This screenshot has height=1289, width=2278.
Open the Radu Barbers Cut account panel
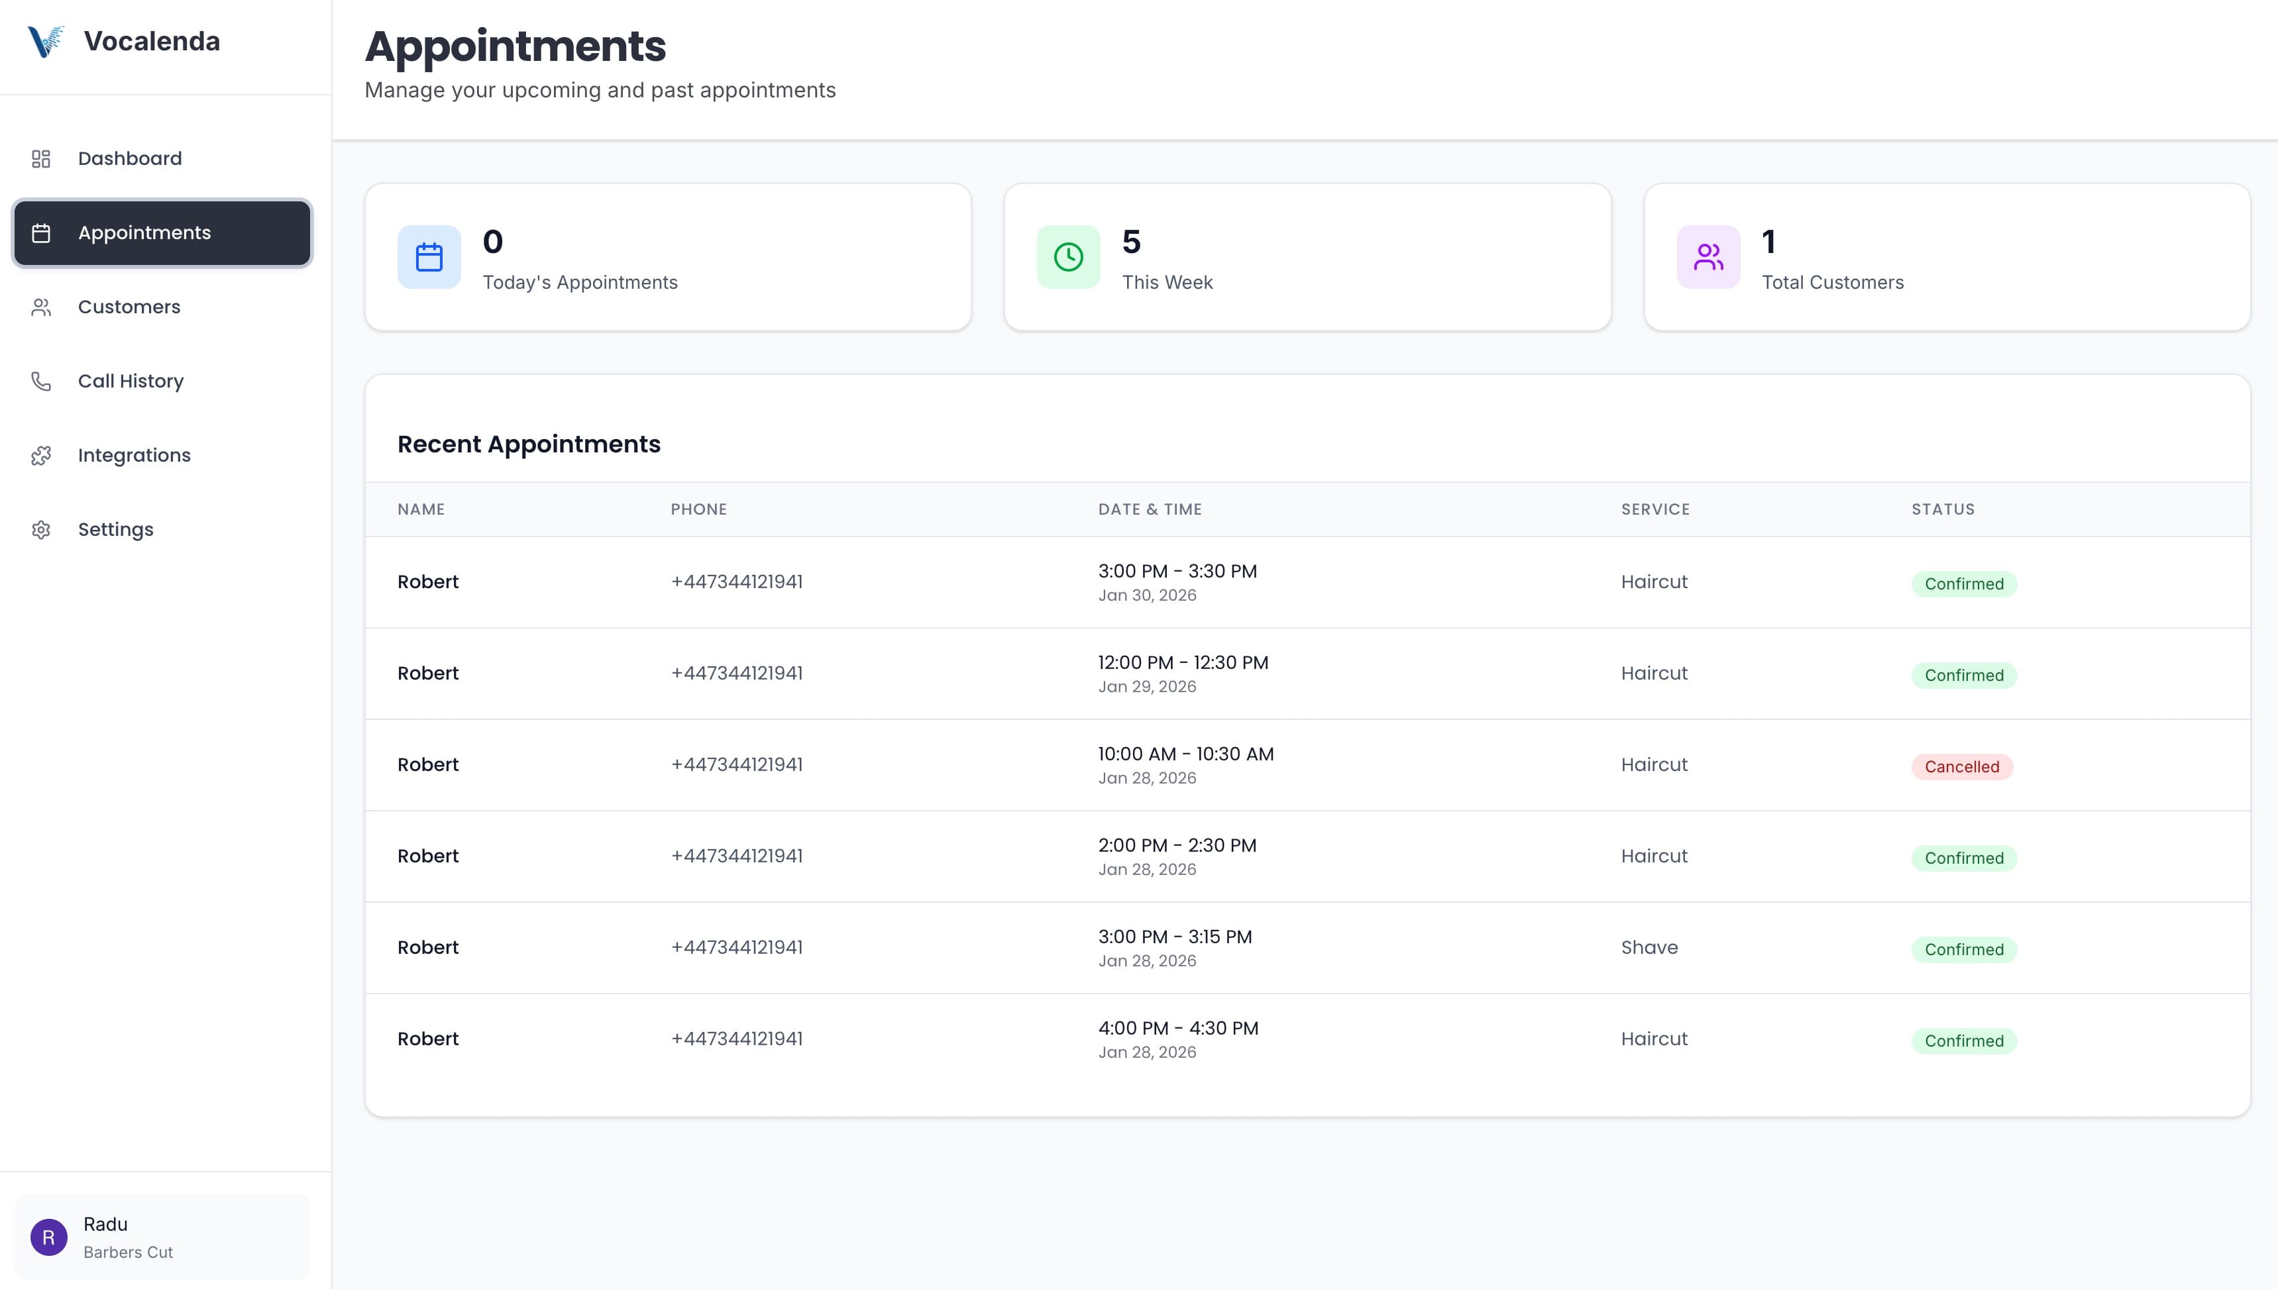[162, 1237]
